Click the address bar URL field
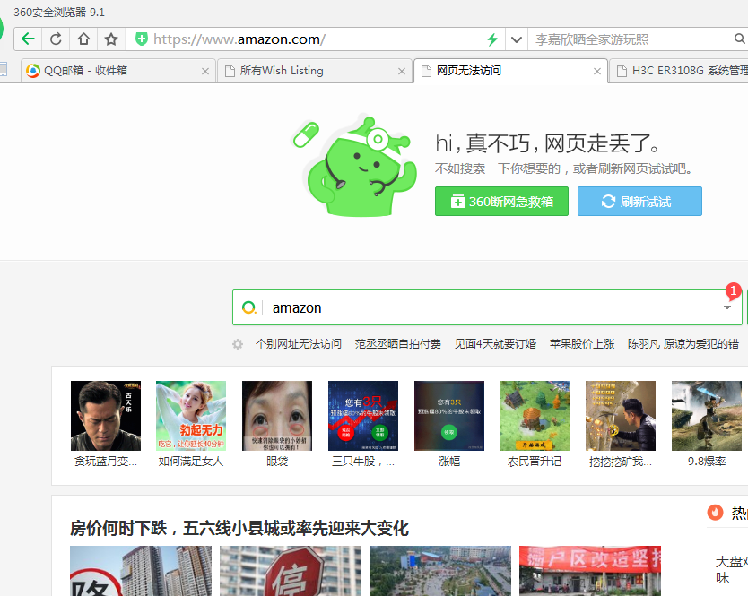The image size is (748, 596). point(315,39)
